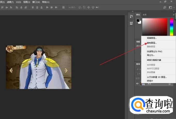Click the white background color swatch
Image resolution: width=176 pixels, height=119 pixels.
[140, 22]
